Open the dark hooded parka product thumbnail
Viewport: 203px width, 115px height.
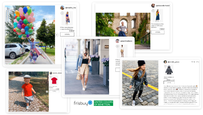[x=169, y=70]
